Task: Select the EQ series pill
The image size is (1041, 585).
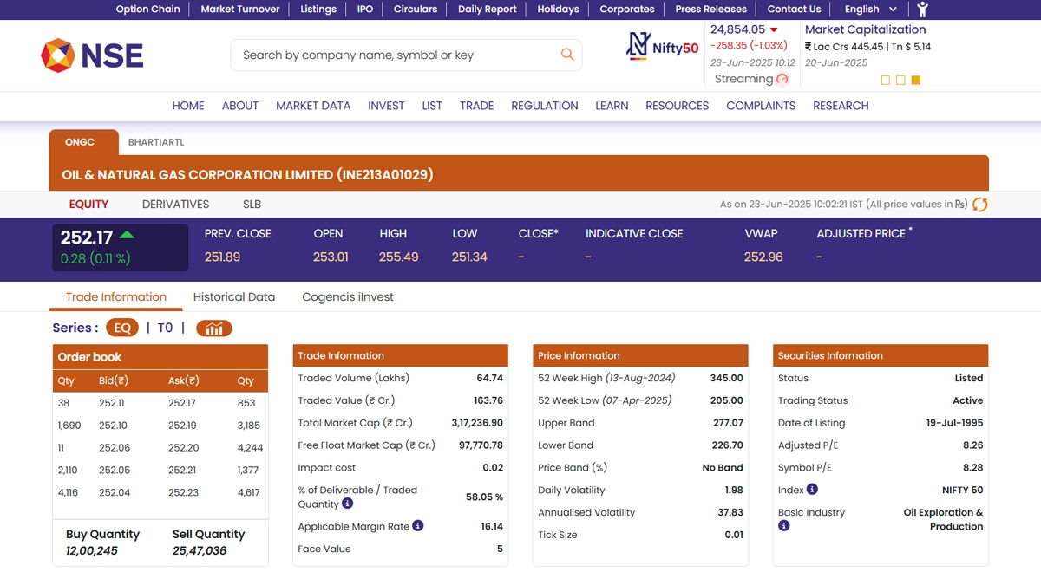Action: (122, 328)
